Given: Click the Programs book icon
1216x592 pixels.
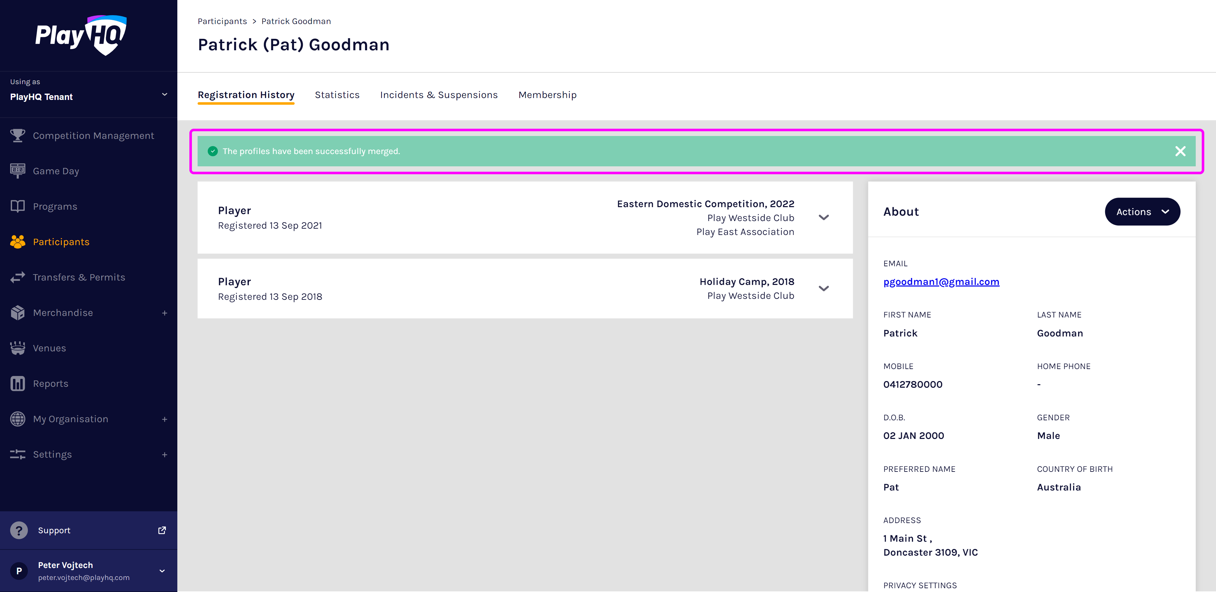Looking at the screenshot, I should (17, 206).
